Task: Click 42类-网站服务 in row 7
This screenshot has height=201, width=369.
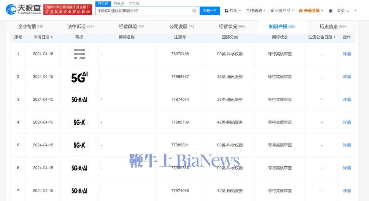Action: pos(230,191)
